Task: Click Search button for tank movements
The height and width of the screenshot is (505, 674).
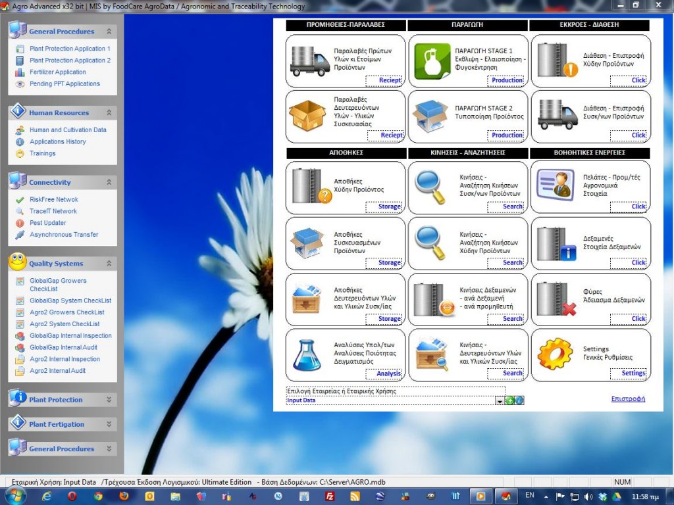Action: tap(505, 319)
